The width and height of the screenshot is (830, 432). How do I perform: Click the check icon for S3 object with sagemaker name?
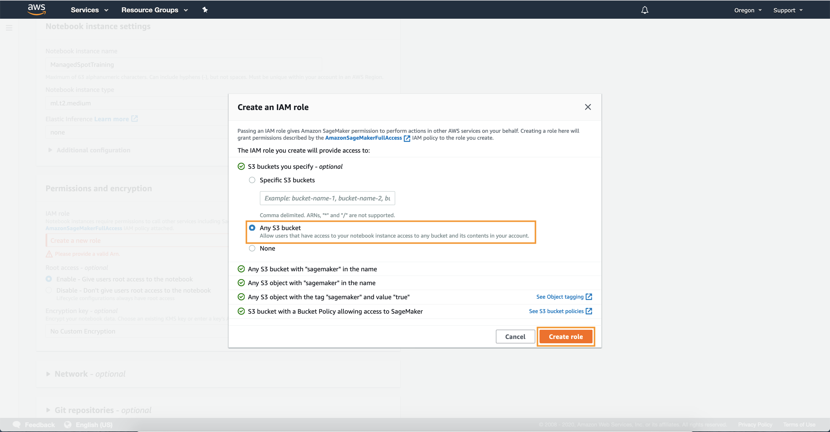[x=241, y=283]
